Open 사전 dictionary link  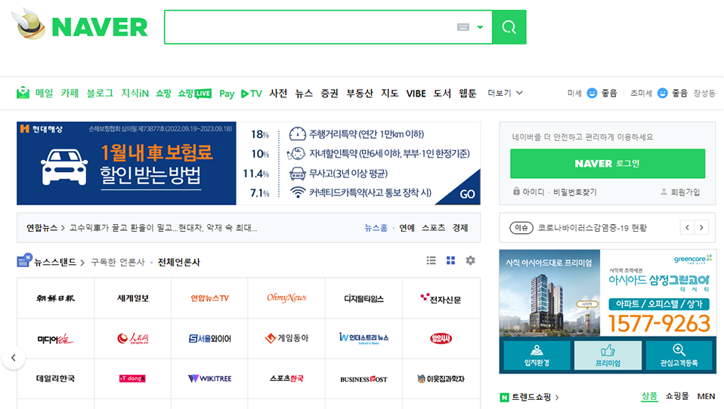click(x=278, y=93)
